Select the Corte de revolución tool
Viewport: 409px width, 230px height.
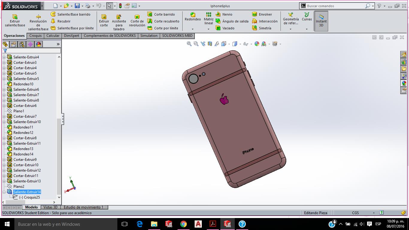[x=137, y=21]
